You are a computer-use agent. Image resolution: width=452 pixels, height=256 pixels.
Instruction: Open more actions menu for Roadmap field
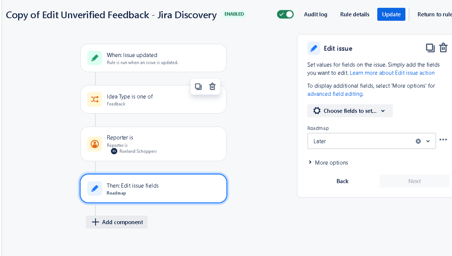pyautogui.click(x=443, y=140)
